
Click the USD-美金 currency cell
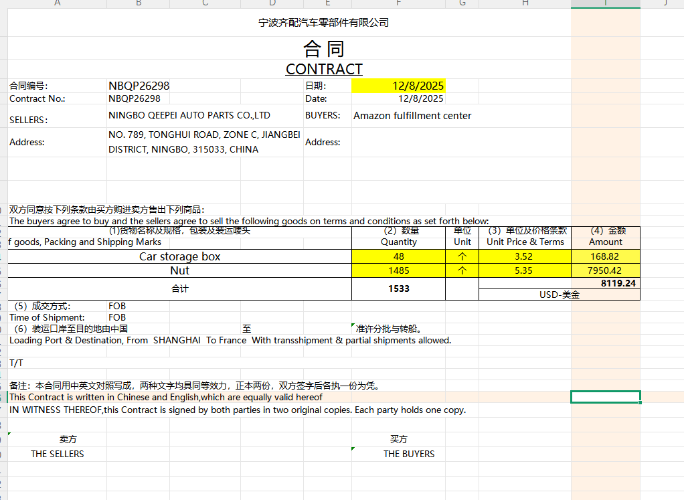(559, 295)
